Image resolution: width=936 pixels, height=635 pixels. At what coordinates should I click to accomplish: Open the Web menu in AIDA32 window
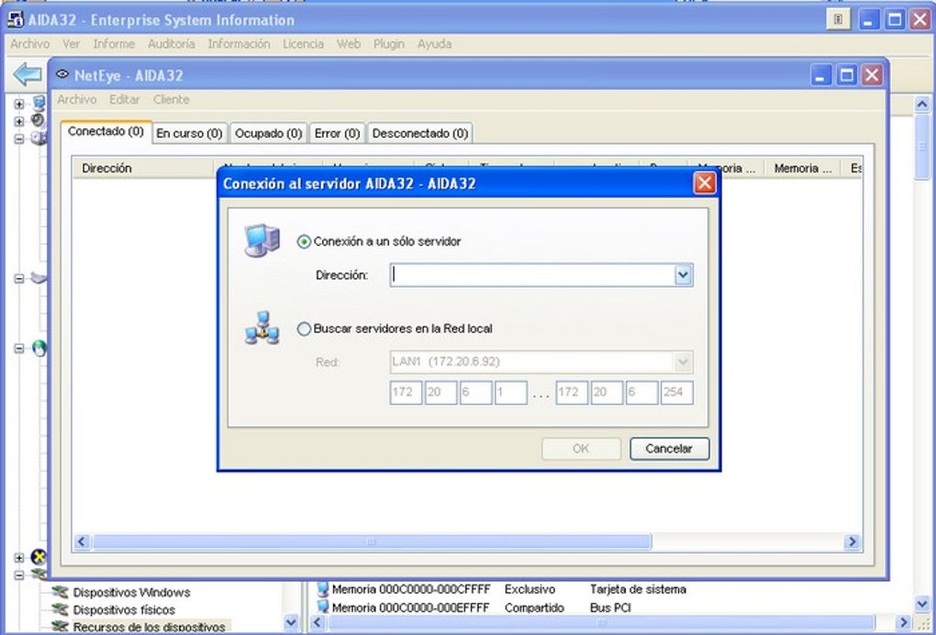[349, 44]
